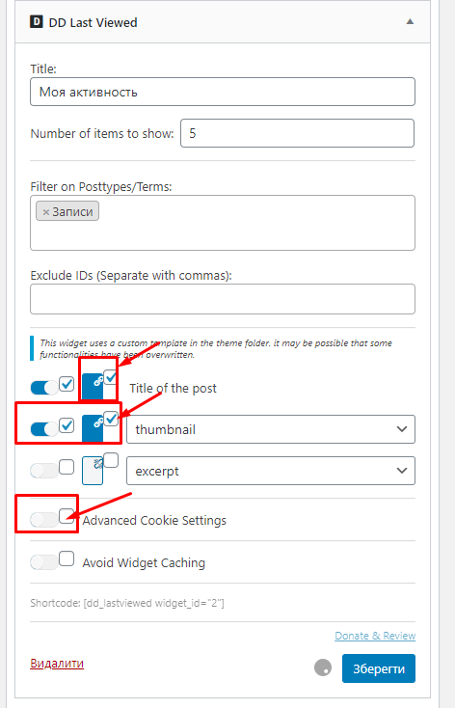Check the Avoid Widget Caching checkbox
Image resolution: width=455 pixels, height=708 pixels.
[67, 558]
